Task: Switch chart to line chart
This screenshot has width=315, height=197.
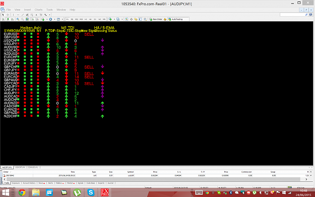Action: (x=13, y=19)
